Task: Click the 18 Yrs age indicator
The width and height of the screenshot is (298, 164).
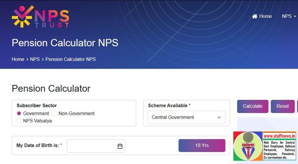Action: point(202,145)
